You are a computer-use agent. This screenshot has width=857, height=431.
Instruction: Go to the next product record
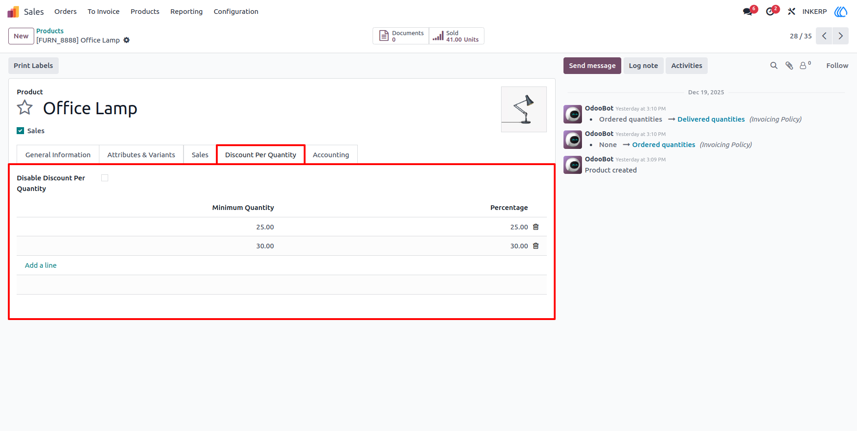click(x=841, y=36)
